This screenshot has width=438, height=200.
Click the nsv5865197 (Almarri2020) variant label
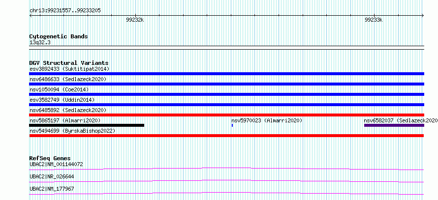[65, 120]
